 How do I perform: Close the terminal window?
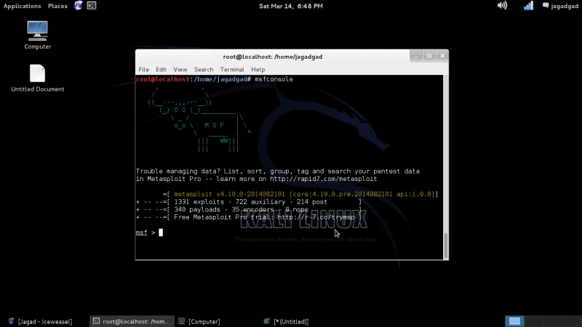point(442,56)
